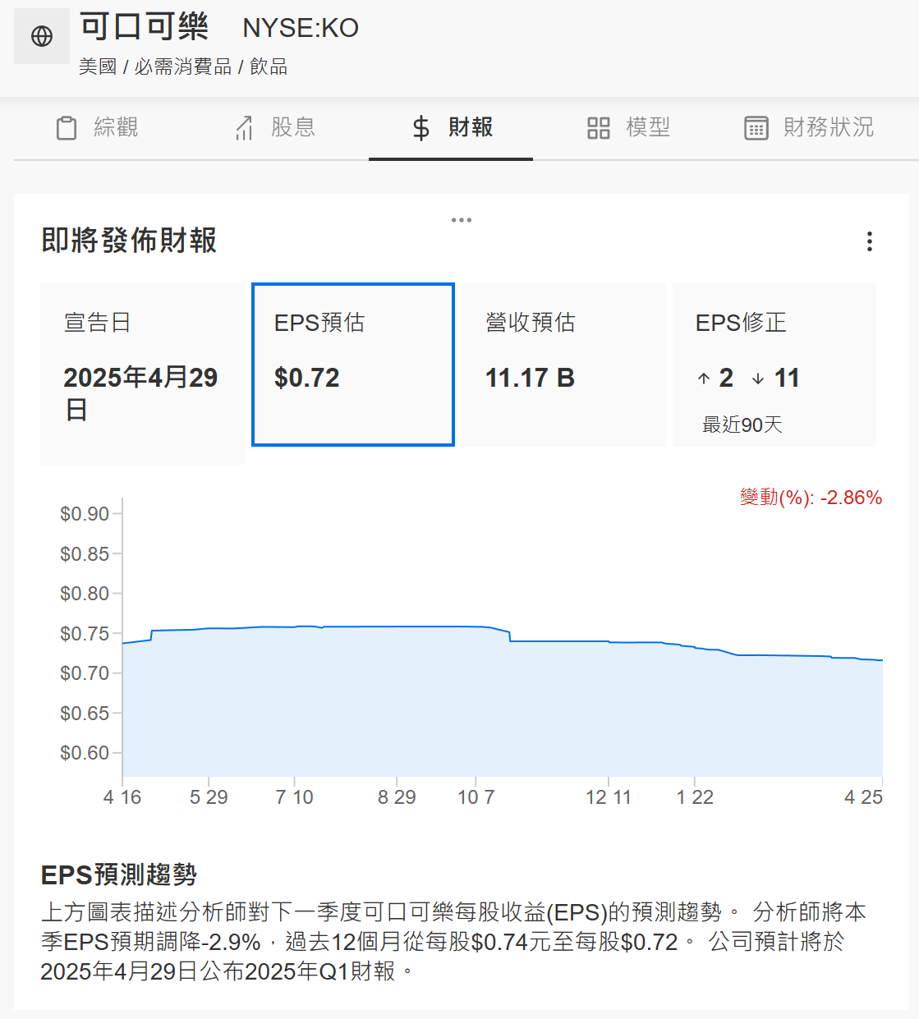This screenshot has height=1019, width=919.
Task: Click the grid icon on 模型 tab
Action: coord(599,128)
